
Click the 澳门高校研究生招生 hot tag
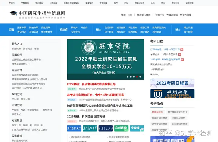tap(177, 112)
